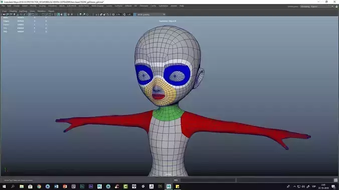Screen dimensions: 339x190
Task: Open the Grease Pencil tool icon
Action: tap(25, 14)
